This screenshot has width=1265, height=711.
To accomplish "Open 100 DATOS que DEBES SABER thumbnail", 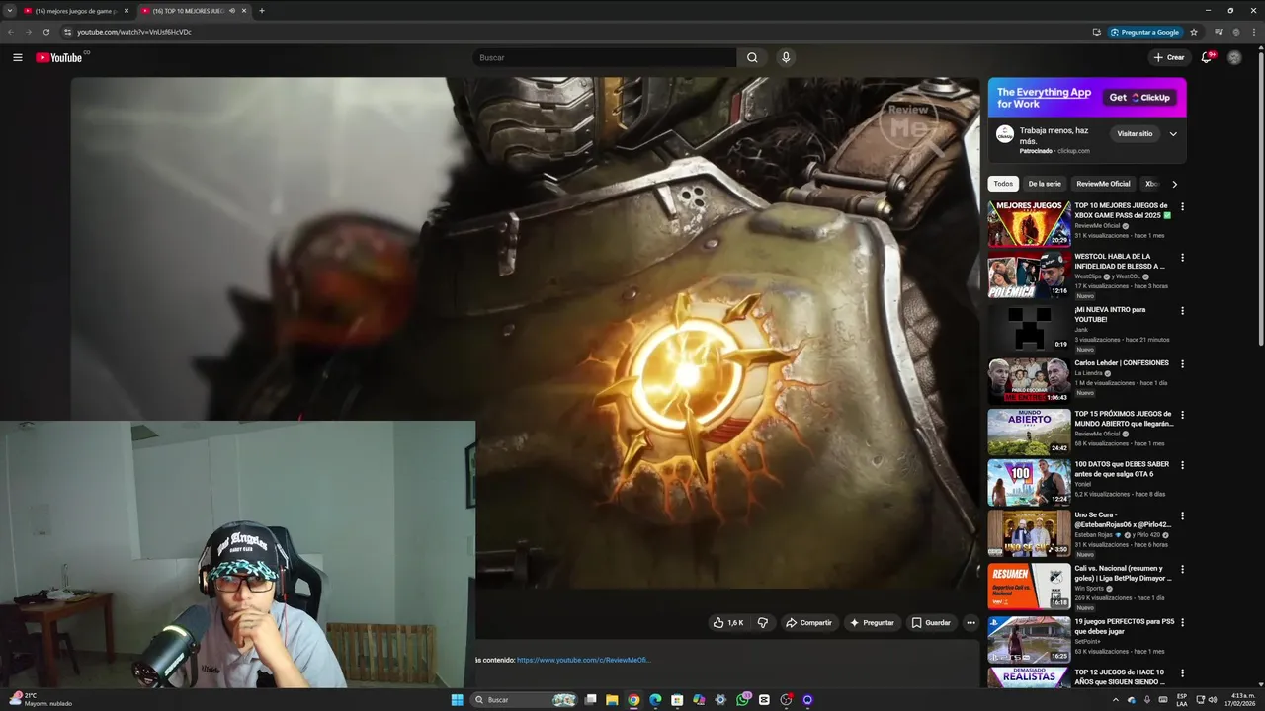I will tap(1029, 483).
